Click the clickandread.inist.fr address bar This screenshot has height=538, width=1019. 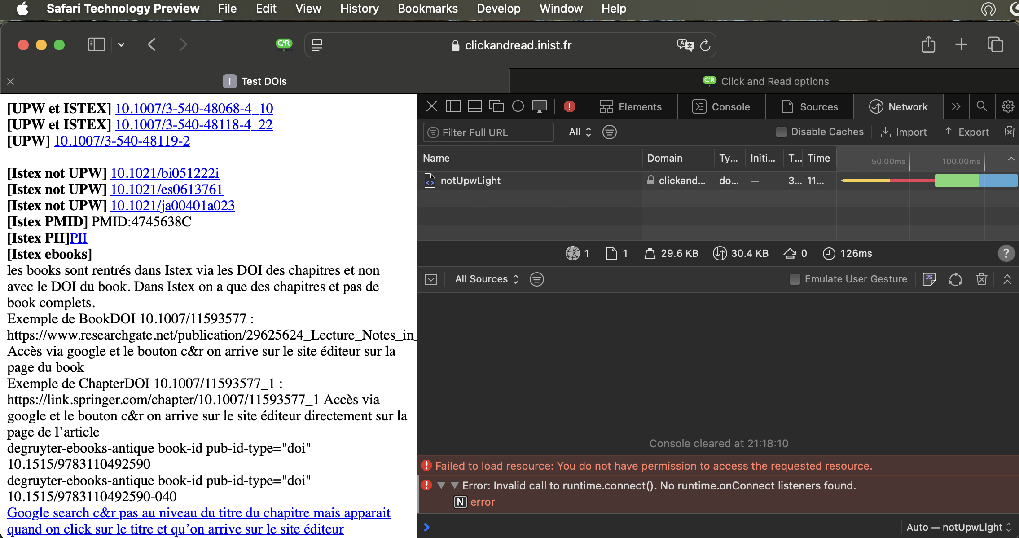pyautogui.click(x=510, y=45)
